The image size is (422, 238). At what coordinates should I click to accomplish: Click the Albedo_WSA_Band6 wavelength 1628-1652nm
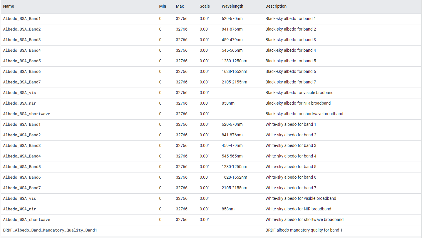tap(234, 177)
